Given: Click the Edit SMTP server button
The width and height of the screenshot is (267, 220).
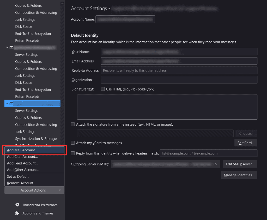Looking at the screenshot, I should (x=240, y=164).
